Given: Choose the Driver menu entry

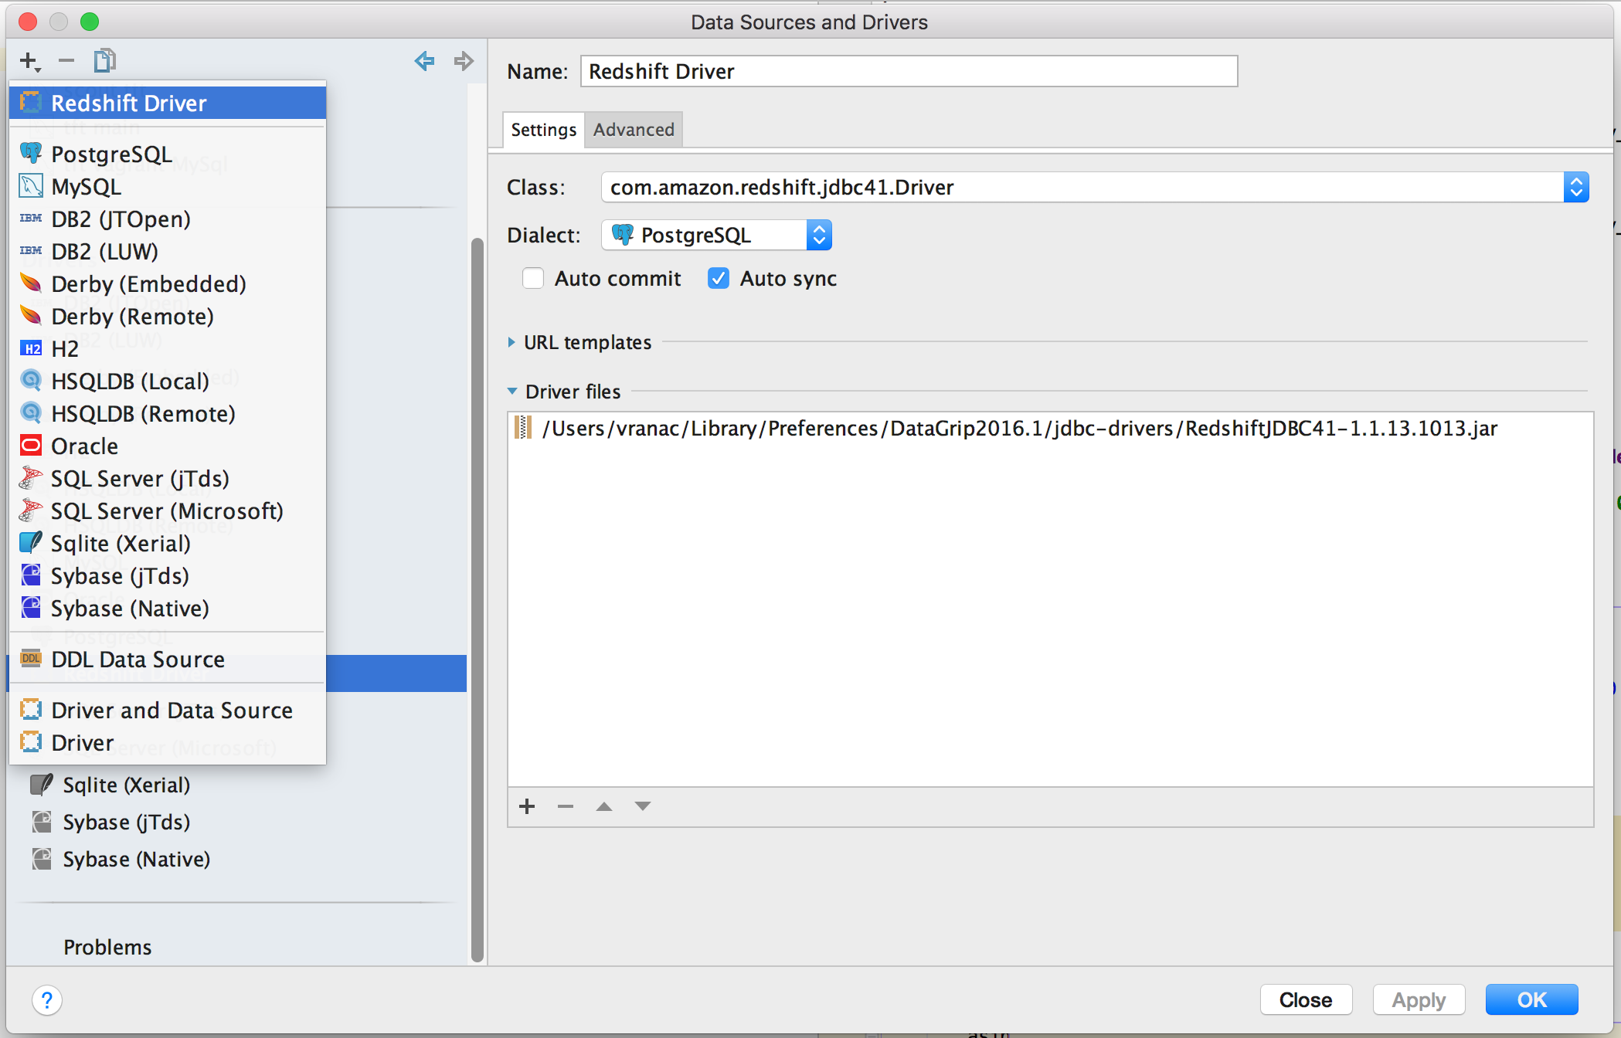Looking at the screenshot, I should [x=168, y=743].
